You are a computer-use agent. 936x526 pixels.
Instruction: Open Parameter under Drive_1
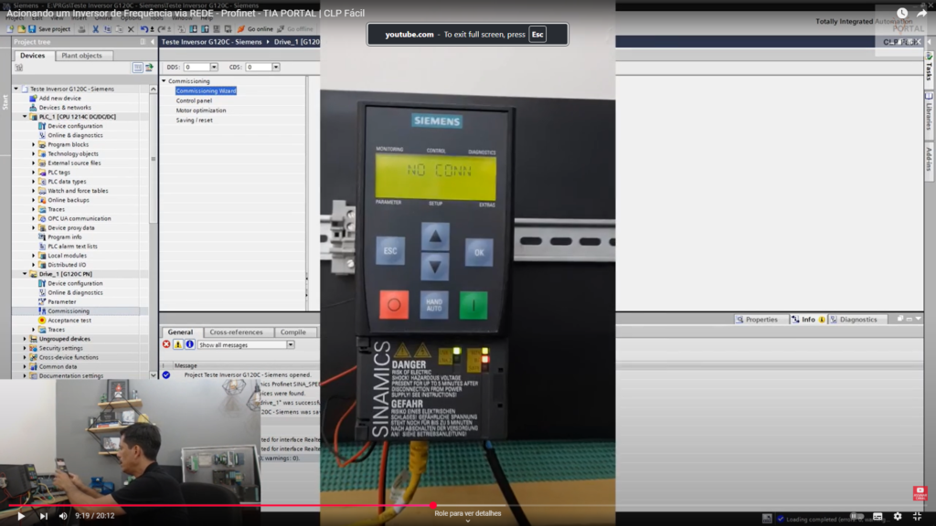(61, 301)
